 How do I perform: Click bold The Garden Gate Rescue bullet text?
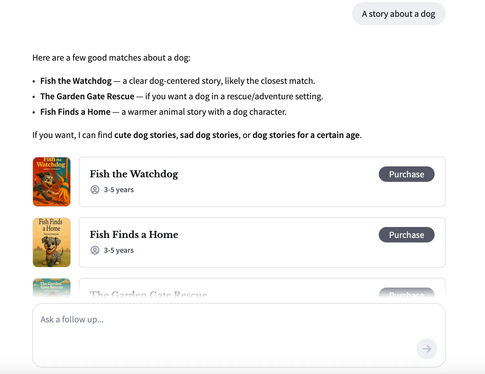point(87,96)
